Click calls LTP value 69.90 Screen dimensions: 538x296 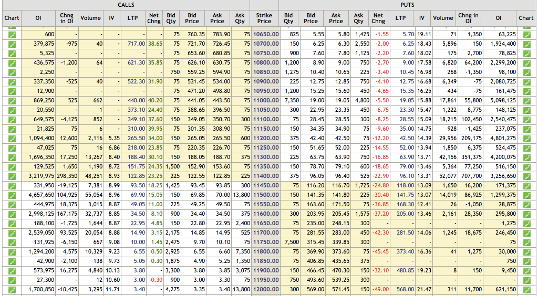pos(138,195)
